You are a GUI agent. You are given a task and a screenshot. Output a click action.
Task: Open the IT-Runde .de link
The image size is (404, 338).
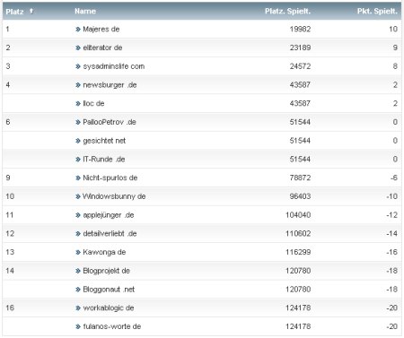[103, 159]
